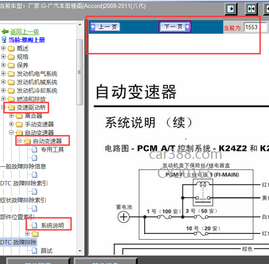
Task: Expand the 规格 folder
Action: pyautogui.click(x=3, y=57)
